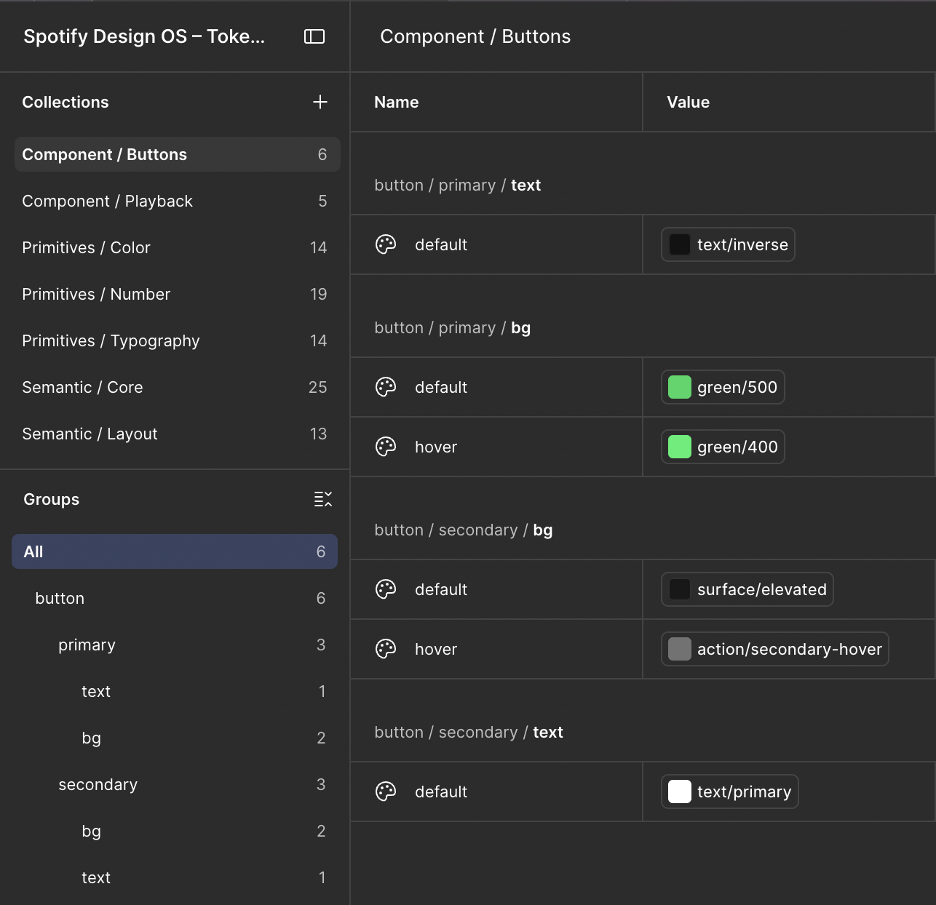
Task: Click hover name under secondary bg
Action: click(x=436, y=649)
